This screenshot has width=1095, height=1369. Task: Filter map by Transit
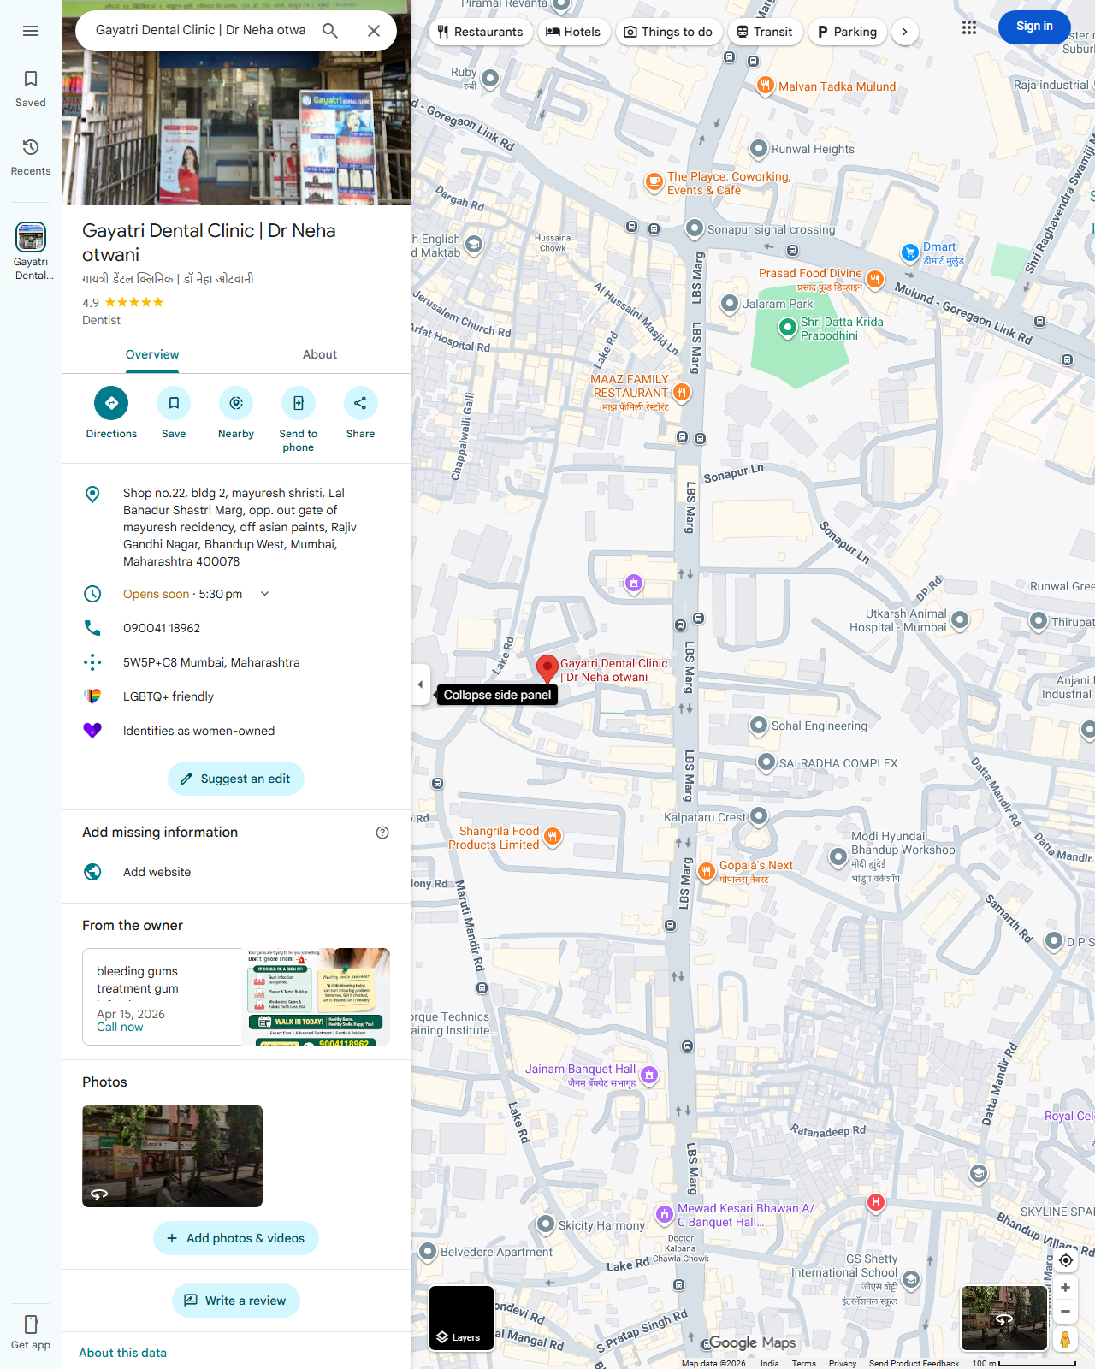pyautogui.click(x=765, y=32)
